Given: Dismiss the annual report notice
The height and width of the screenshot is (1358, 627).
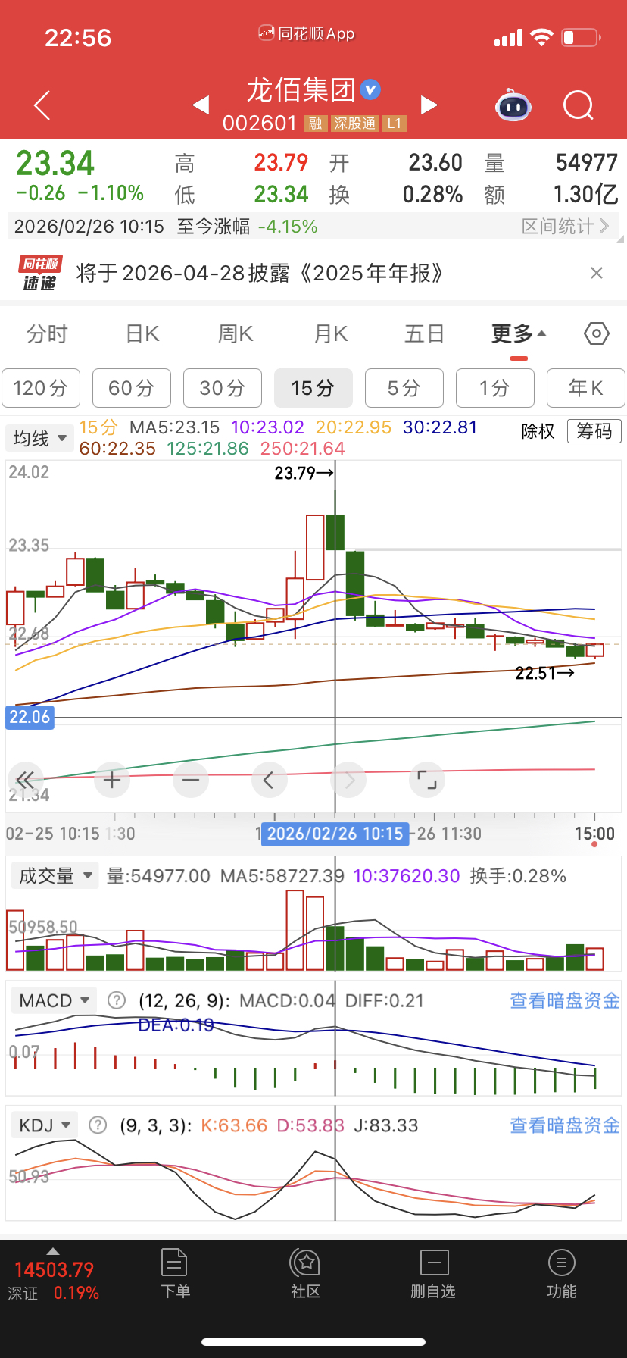Looking at the screenshot, I should click(597, 273).
